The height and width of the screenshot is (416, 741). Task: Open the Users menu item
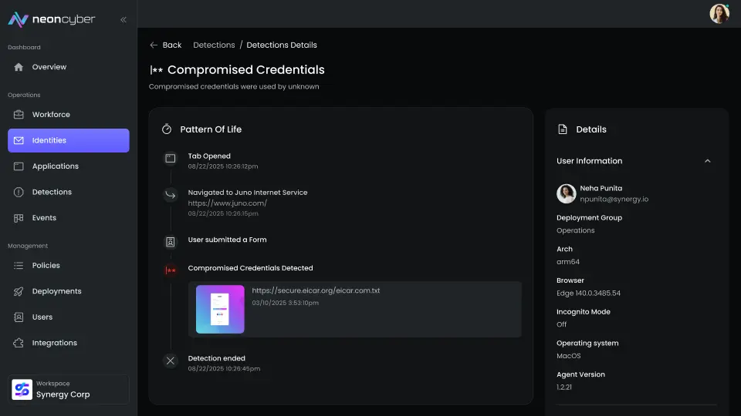pyautogui.click(x=42, y=317)
